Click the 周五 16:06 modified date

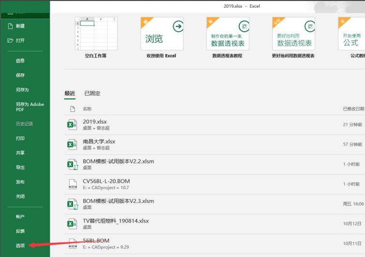pos(353,204)
